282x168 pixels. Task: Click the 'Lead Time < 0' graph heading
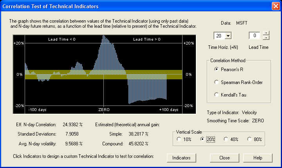click(62, 39)
